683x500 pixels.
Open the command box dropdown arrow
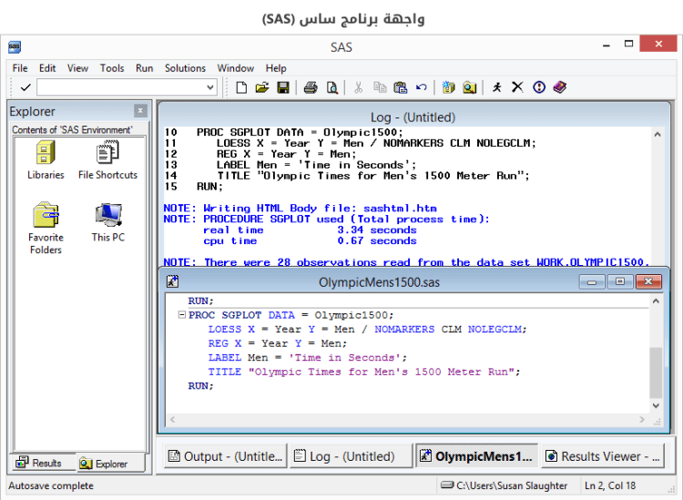point(210,87)
